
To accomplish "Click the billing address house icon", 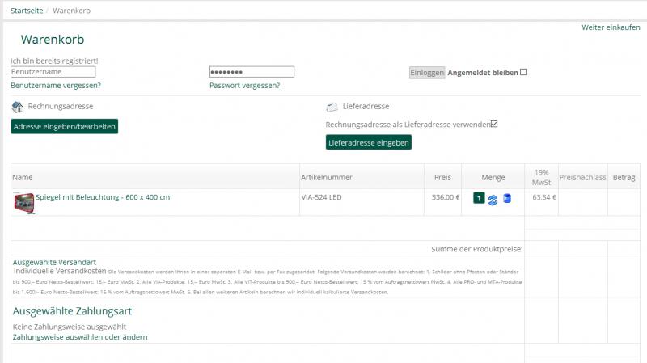I will click(x=18, y=107).
